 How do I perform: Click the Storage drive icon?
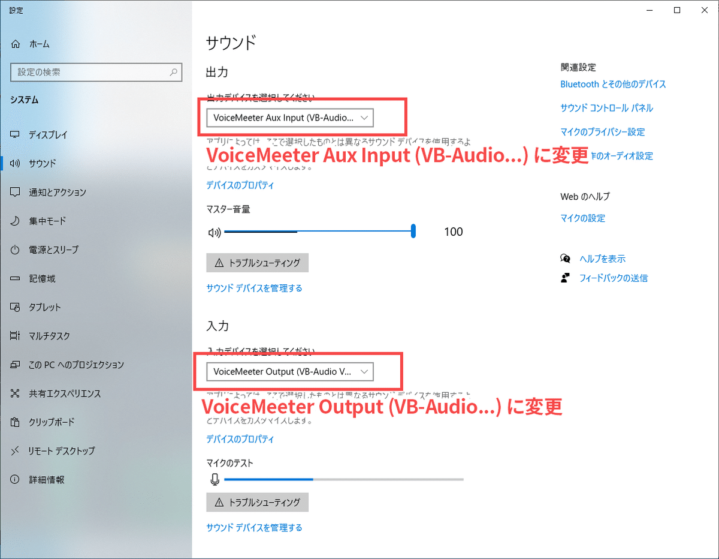16,278
